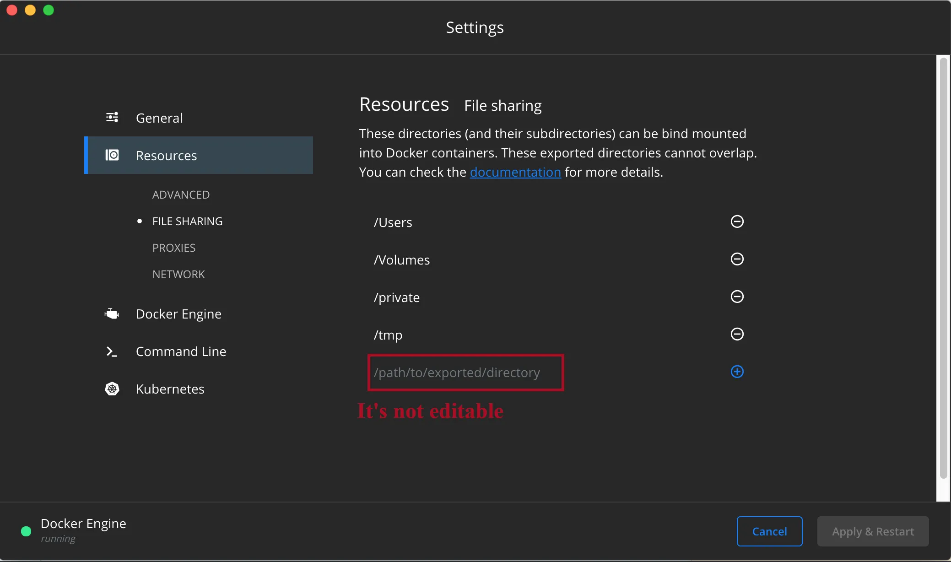951x562 pixels.
Task: Open the documentation link
Action: 515,172
